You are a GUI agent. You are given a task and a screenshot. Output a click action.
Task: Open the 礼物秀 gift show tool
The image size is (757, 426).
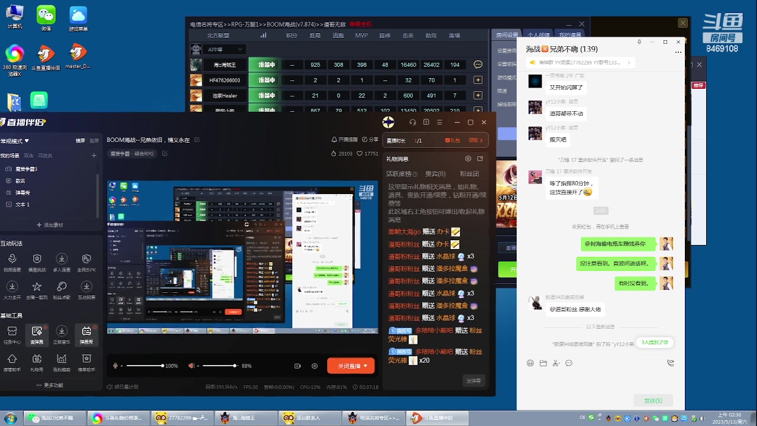37,363
